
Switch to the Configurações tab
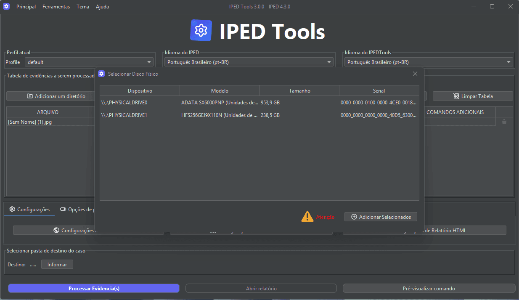(29, 210)
